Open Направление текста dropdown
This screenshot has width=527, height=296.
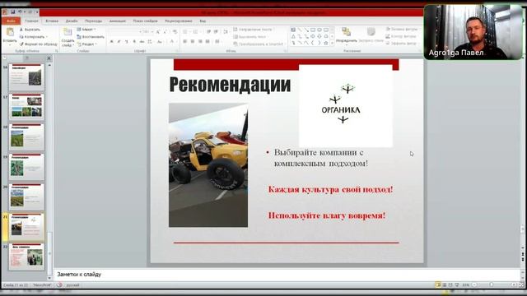(x=254, y=30)
